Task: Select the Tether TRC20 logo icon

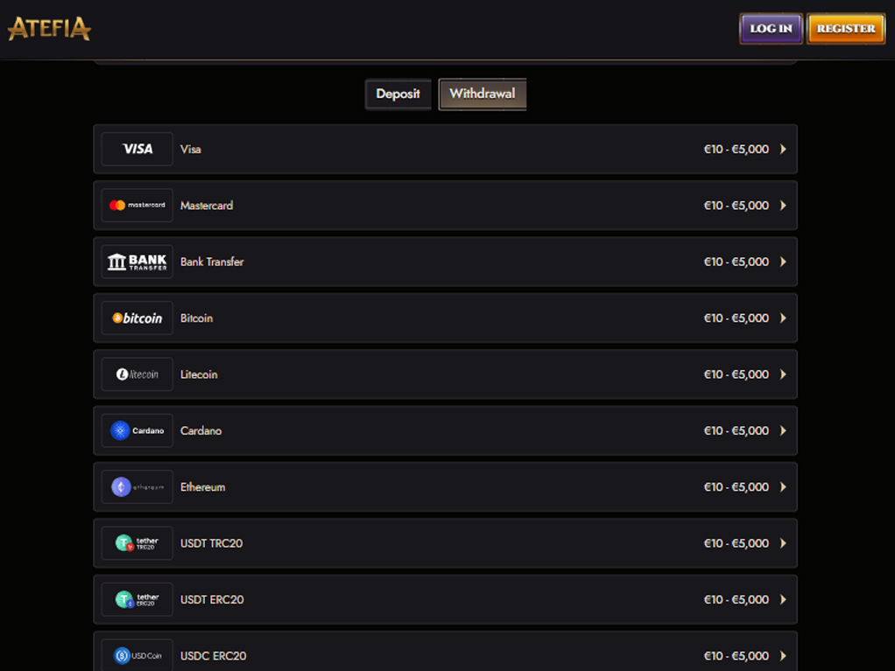Action: tap(137, 543)
